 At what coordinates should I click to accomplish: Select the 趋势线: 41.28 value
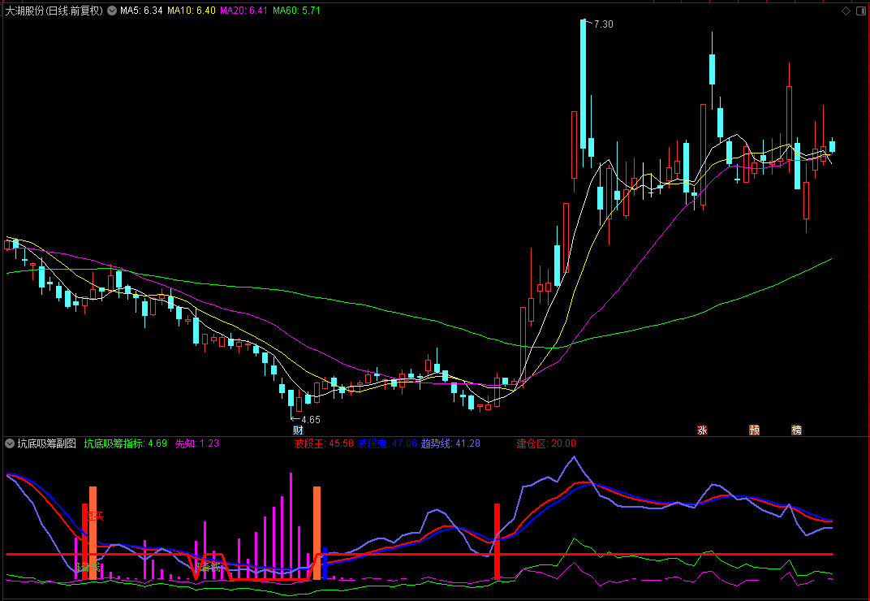click(x=450, y=443)
